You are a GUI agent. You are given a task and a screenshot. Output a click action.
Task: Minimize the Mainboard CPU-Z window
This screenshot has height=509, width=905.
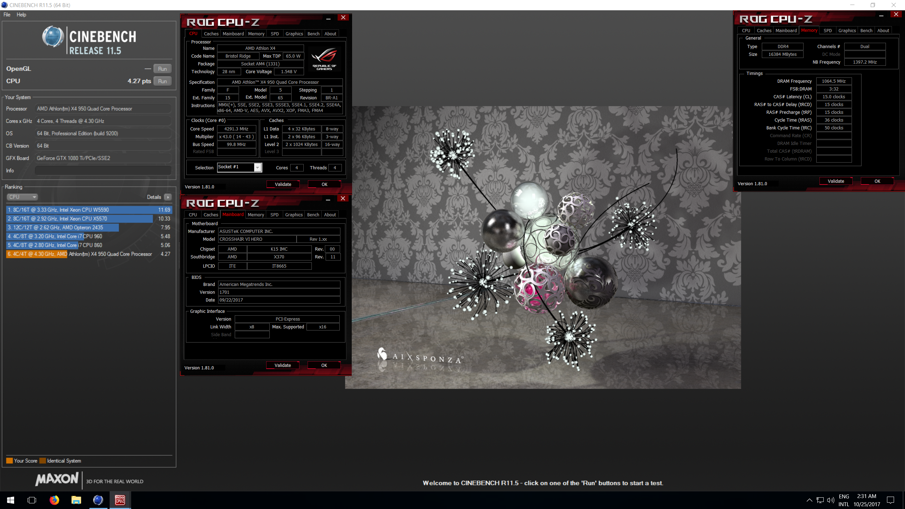pos(328,199)
